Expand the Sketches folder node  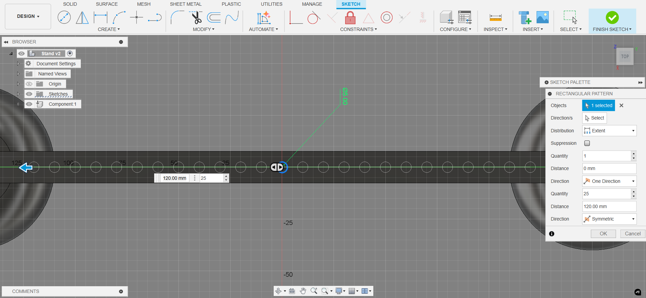[x=19, y=94]
